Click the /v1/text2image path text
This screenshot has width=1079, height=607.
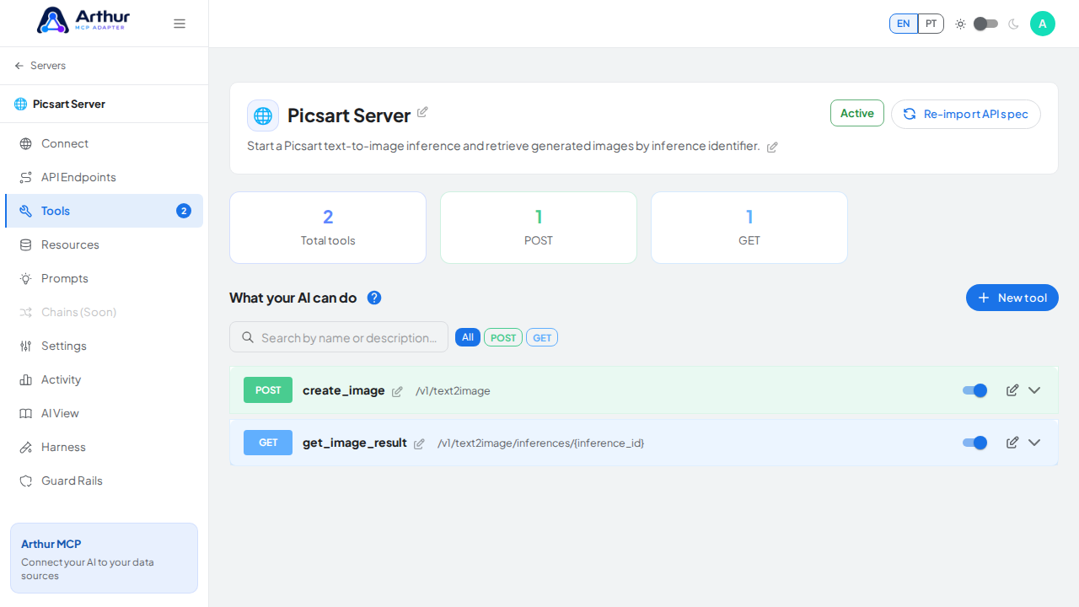pos(453,391)
